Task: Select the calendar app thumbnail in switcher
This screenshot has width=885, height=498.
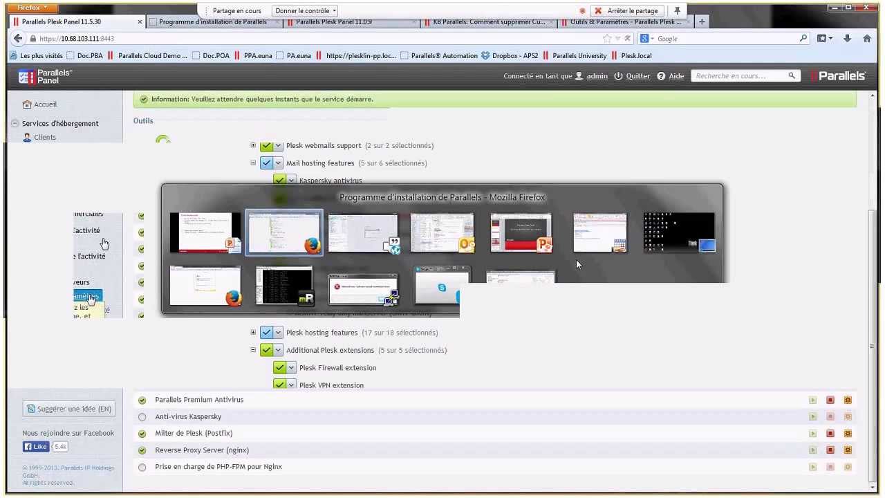Action: (600, 233)
